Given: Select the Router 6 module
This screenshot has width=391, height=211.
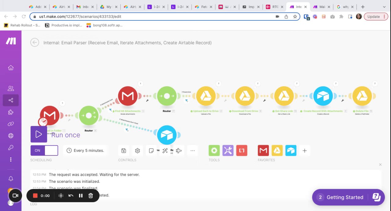Looking at the screenshot, I should pyautogui.click(x=89, y=116).
